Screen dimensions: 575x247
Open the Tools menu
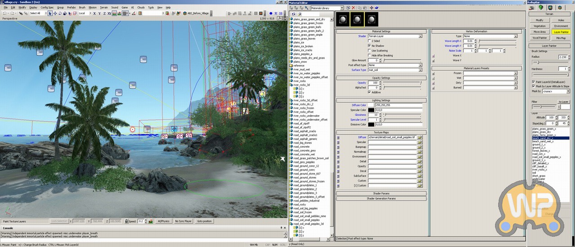(x=151, y=8)
